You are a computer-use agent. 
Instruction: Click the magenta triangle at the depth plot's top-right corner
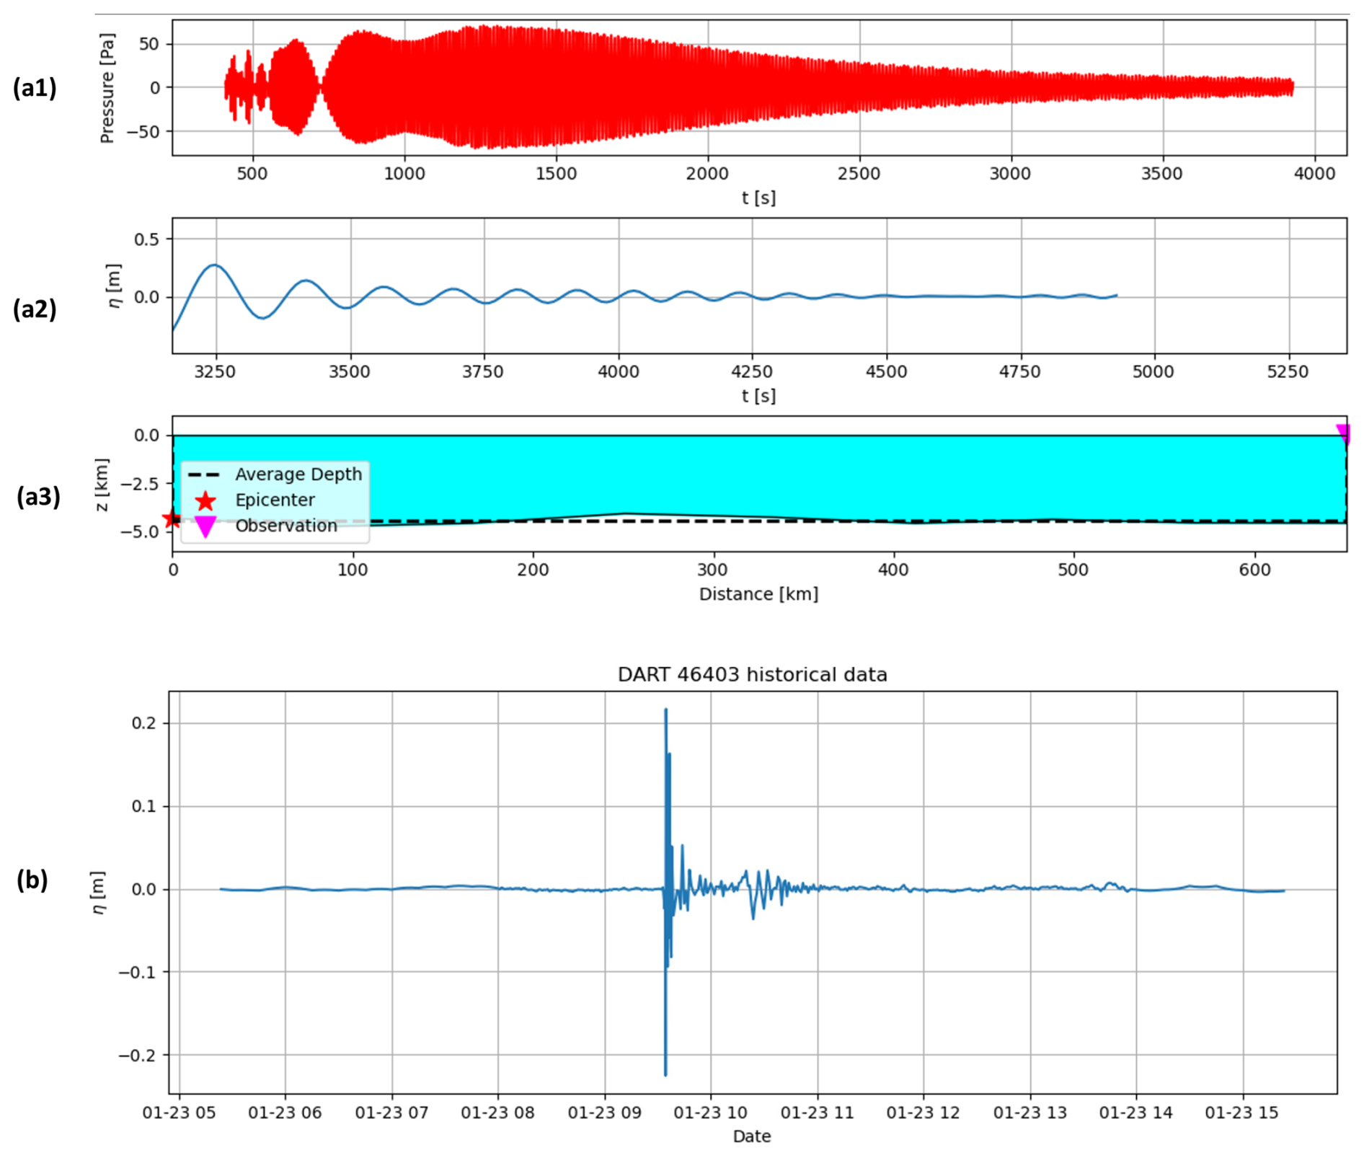click(1342, 433)
